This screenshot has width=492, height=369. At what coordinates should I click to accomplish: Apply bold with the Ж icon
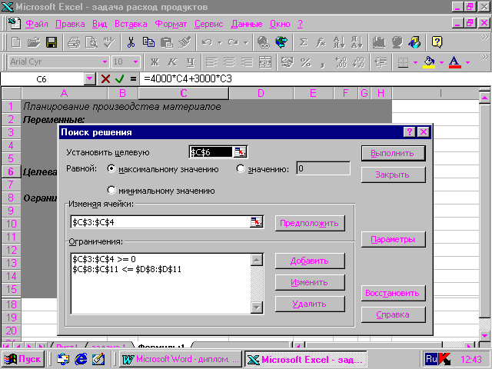pyautogui.click(x=155, y=62)
